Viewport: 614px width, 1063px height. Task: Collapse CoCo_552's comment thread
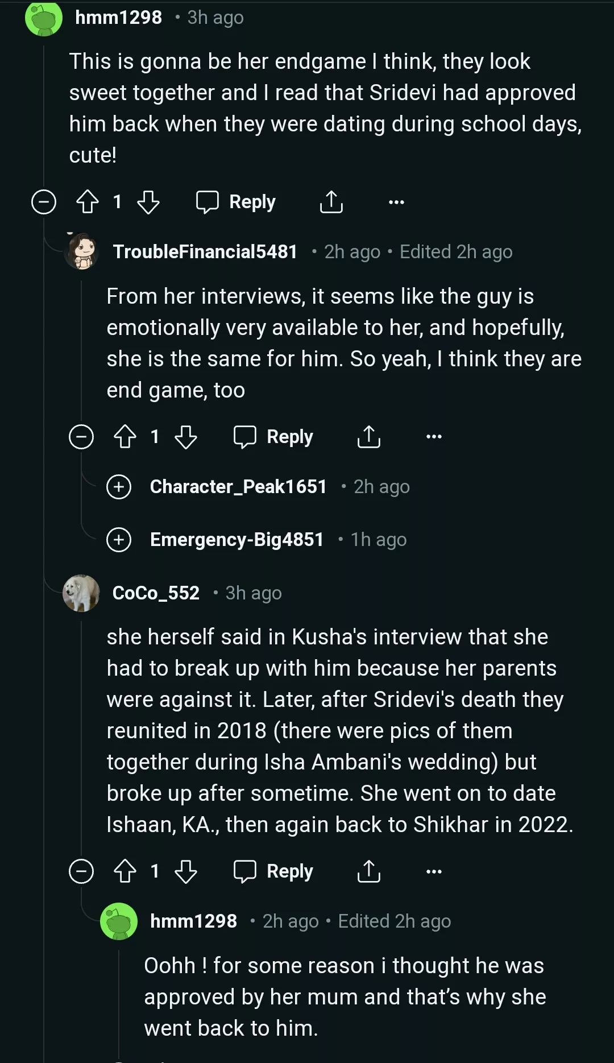tap(81, 871)
